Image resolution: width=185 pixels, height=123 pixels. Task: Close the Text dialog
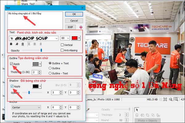pyautogui.click(x=82, y=8)
